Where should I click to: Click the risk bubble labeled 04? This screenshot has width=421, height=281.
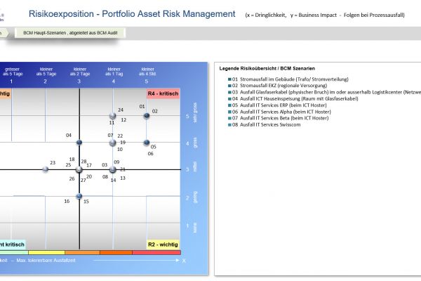click(x=79, y=143)
